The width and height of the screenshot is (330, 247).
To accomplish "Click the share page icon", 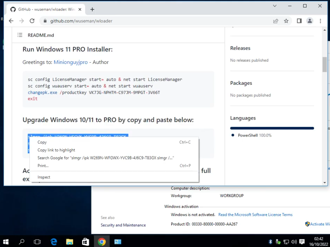I will click(x=276, y=21).
